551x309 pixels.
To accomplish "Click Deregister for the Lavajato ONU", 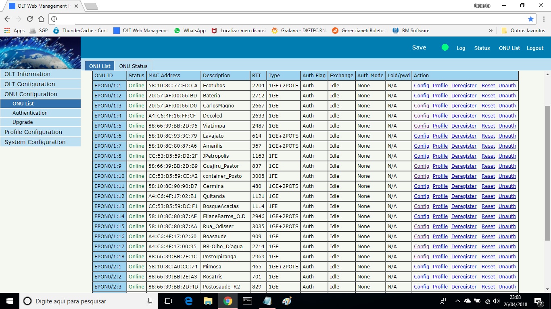I will click(x=463, y=136).
